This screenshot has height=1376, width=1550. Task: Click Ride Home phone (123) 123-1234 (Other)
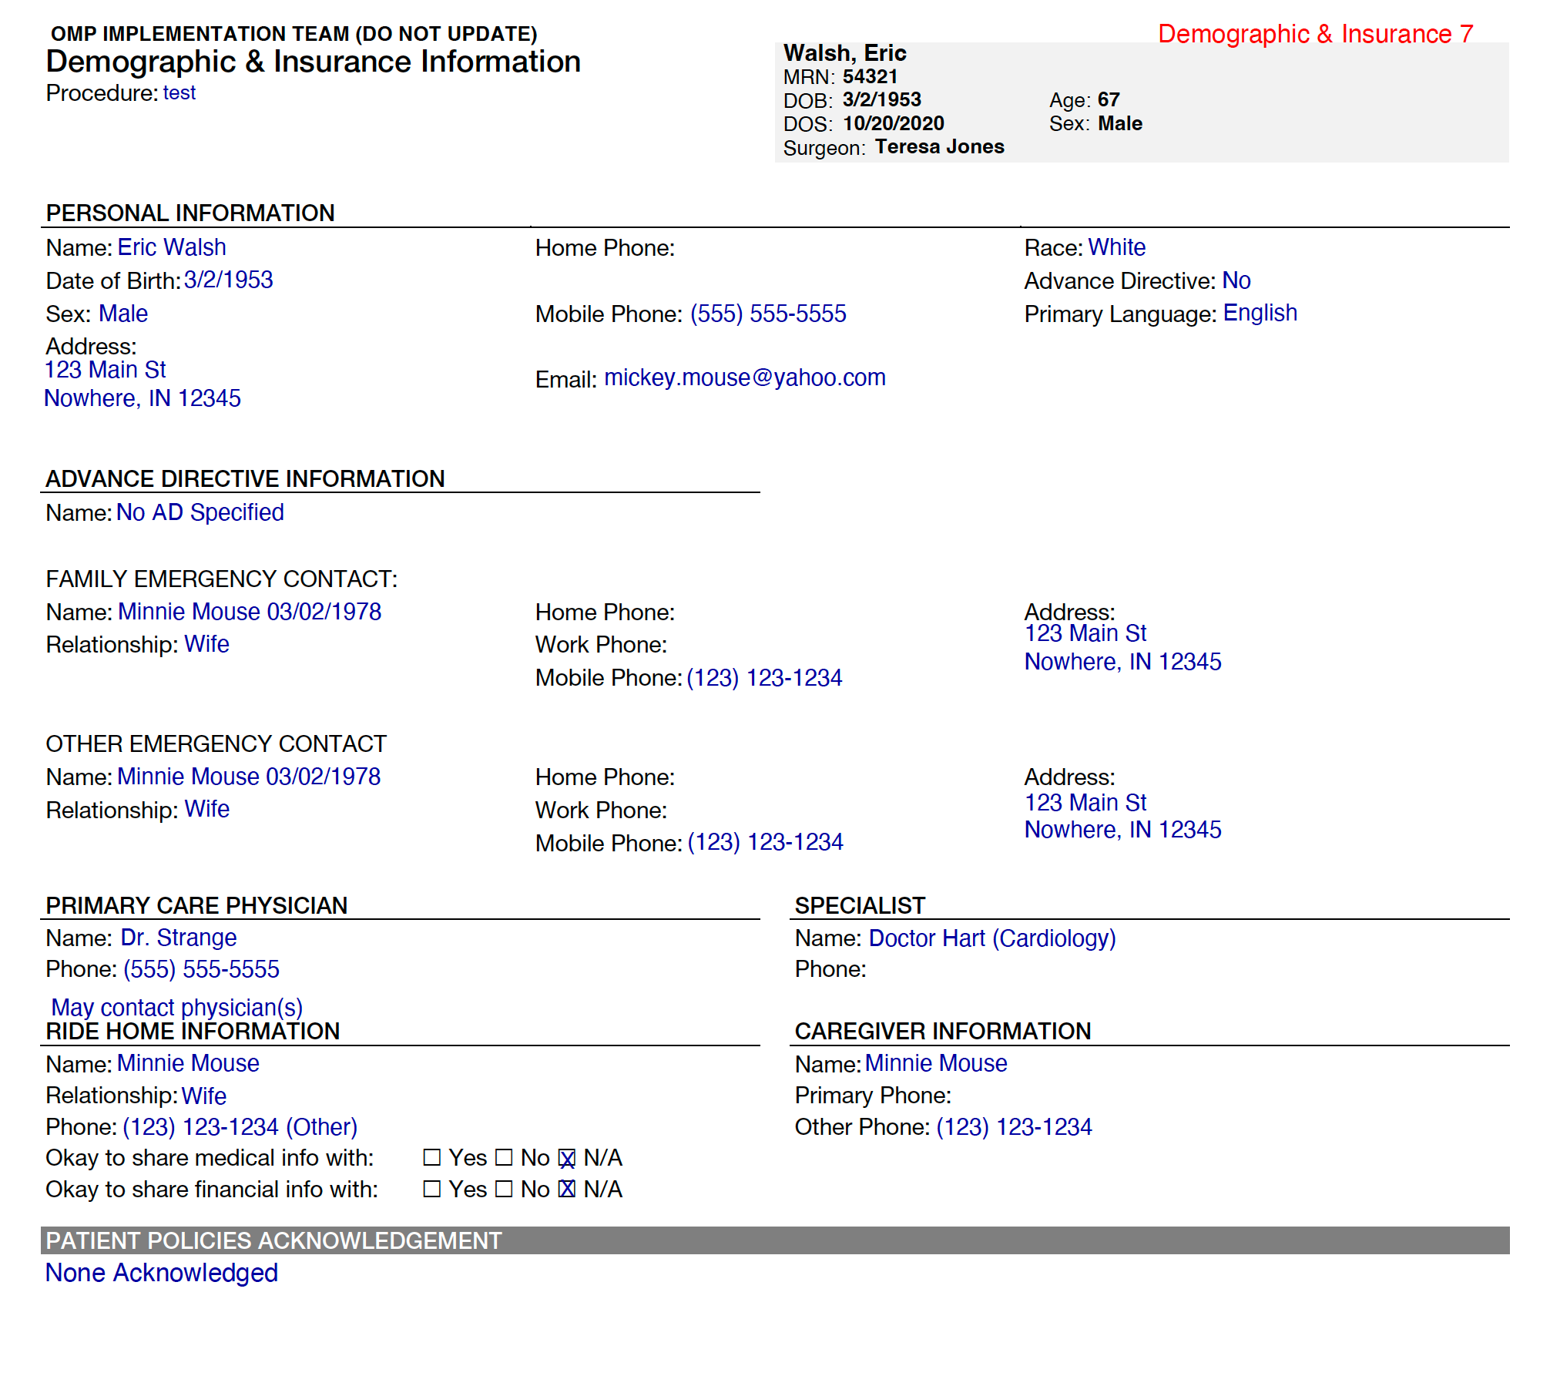coord(240,1127)
